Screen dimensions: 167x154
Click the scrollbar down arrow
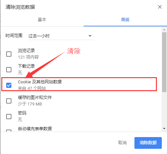(164, 129)
